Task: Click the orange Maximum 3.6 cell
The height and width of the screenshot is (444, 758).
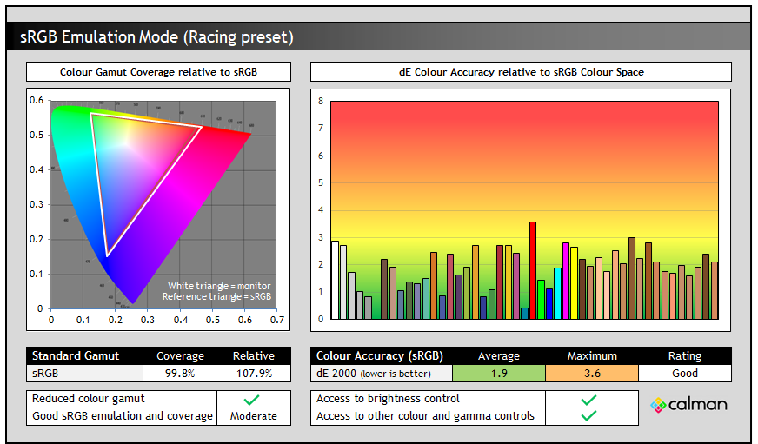Action: 592,373
